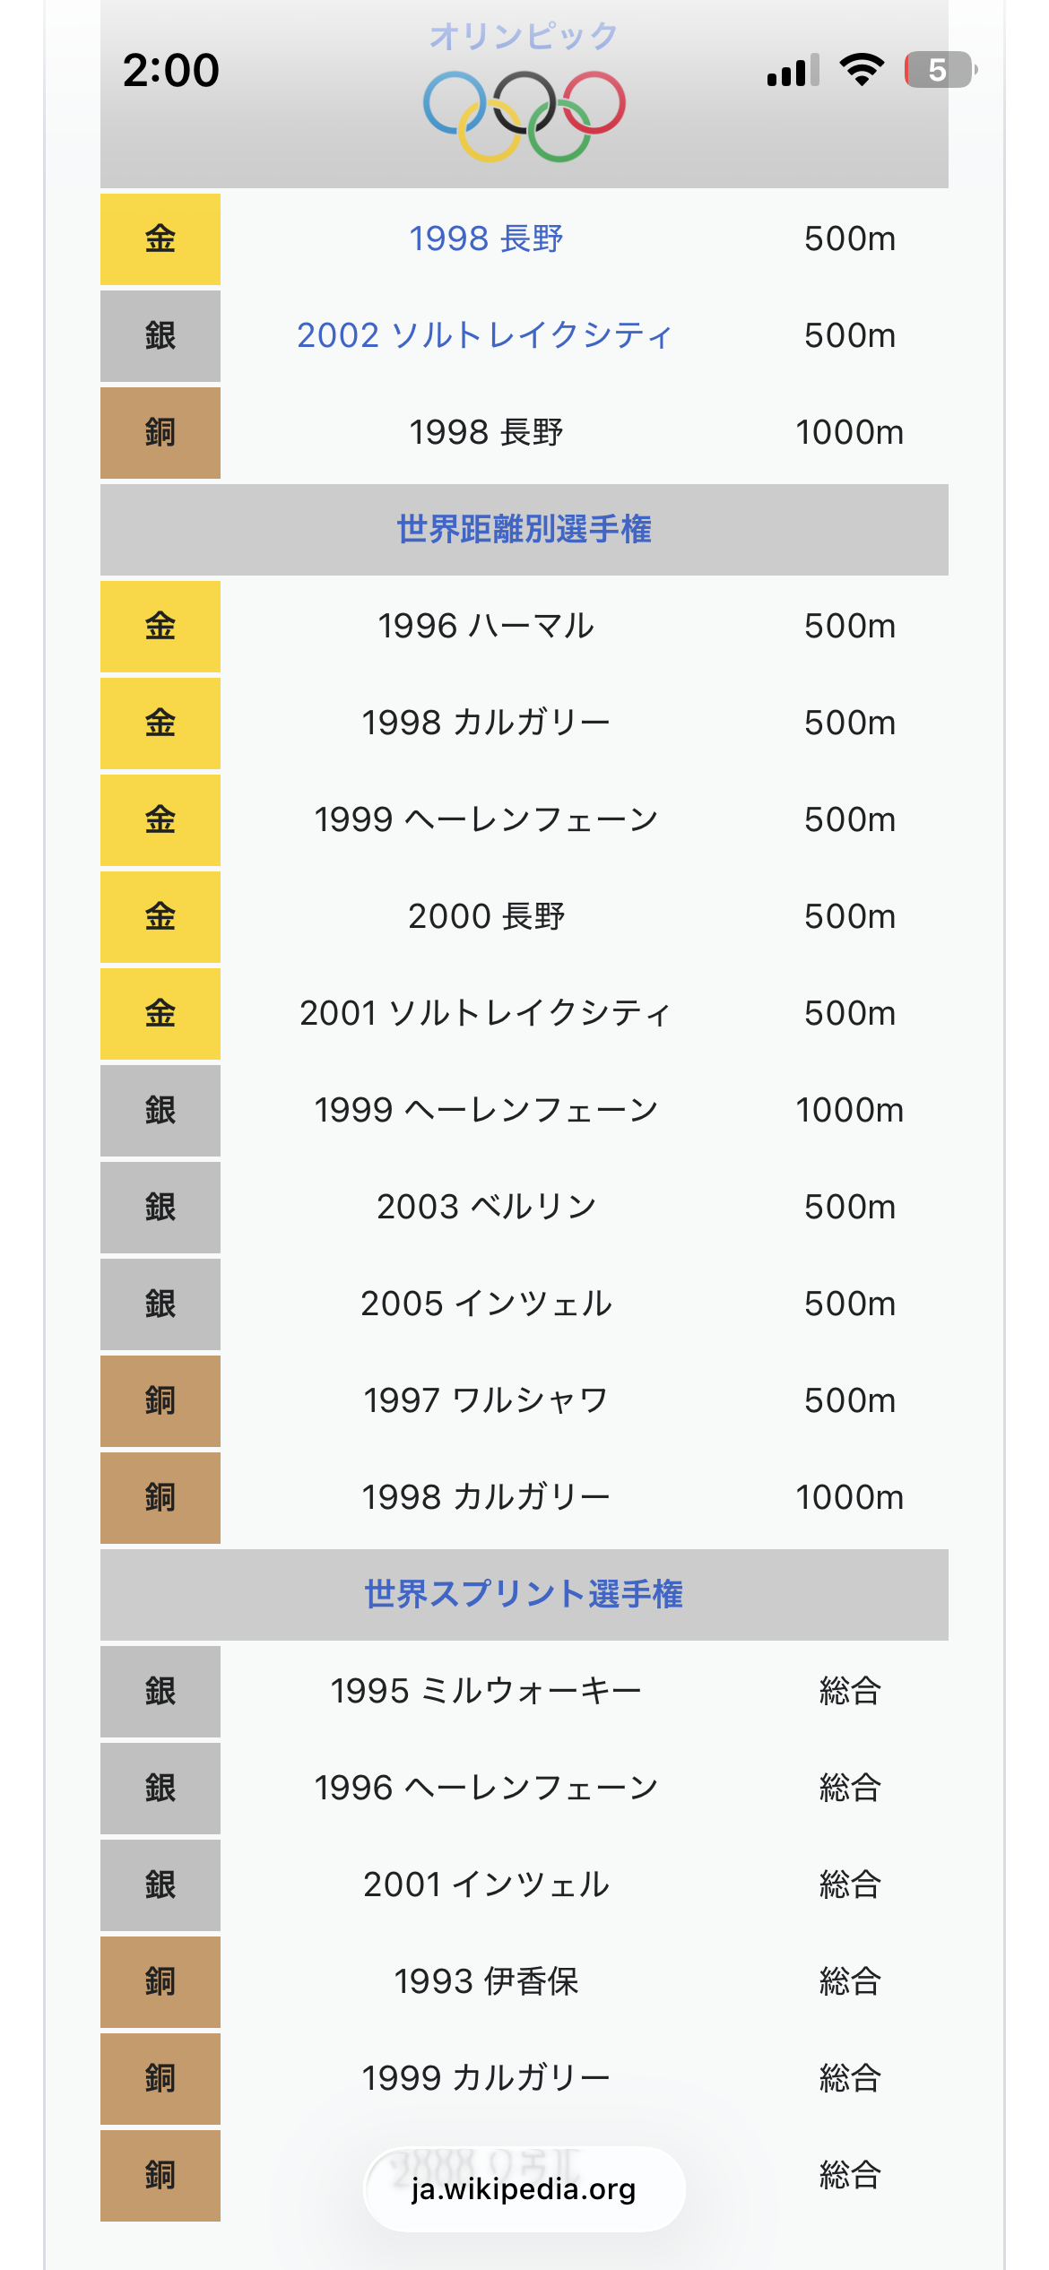Tap the ja.wikipedia.org address pill
The image size is (1049, 2270).
(x=524, y=2188)
